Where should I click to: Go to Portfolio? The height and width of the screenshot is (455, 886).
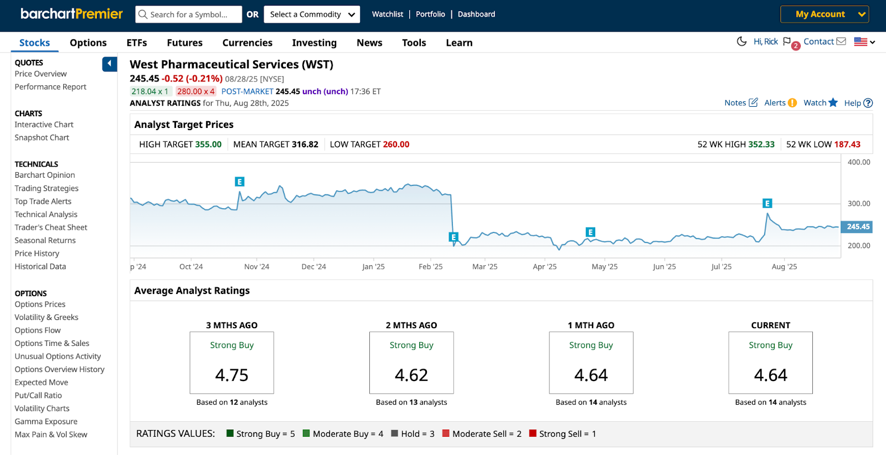tap(430, 14)
